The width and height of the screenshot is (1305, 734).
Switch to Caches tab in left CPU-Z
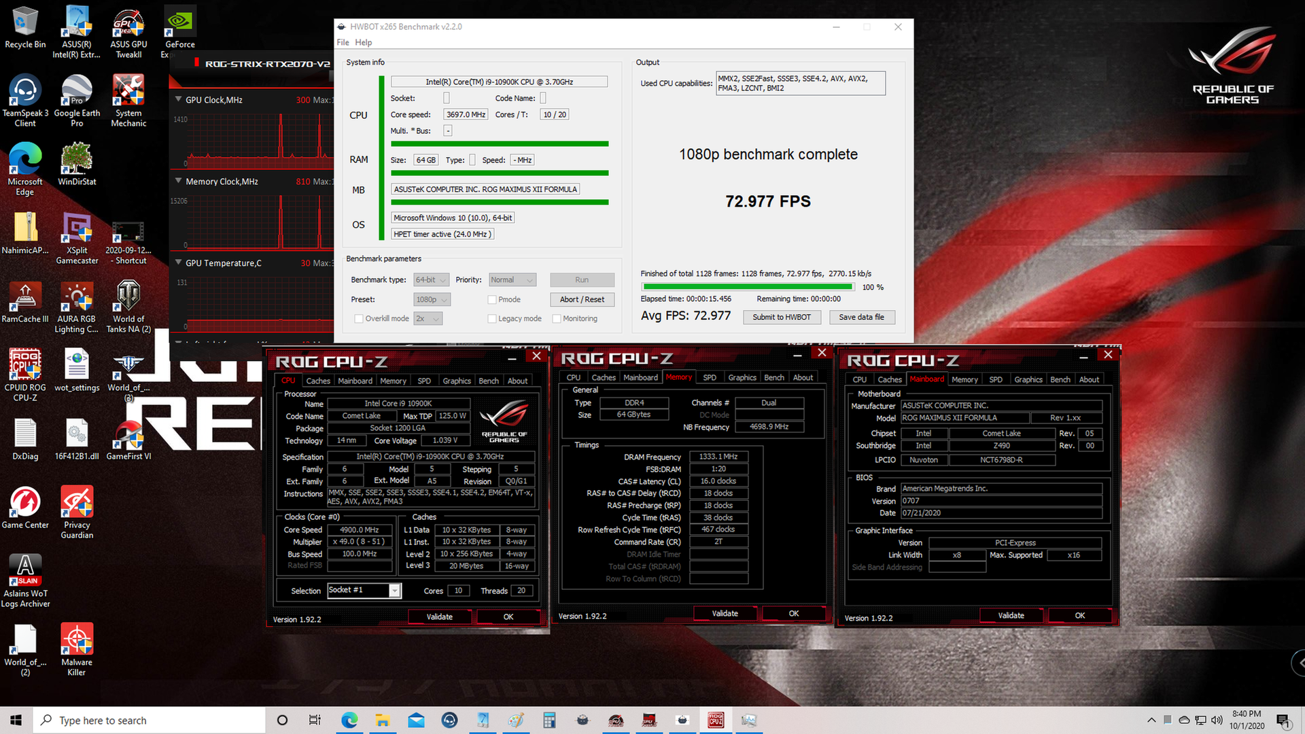(x=318, y=381)
